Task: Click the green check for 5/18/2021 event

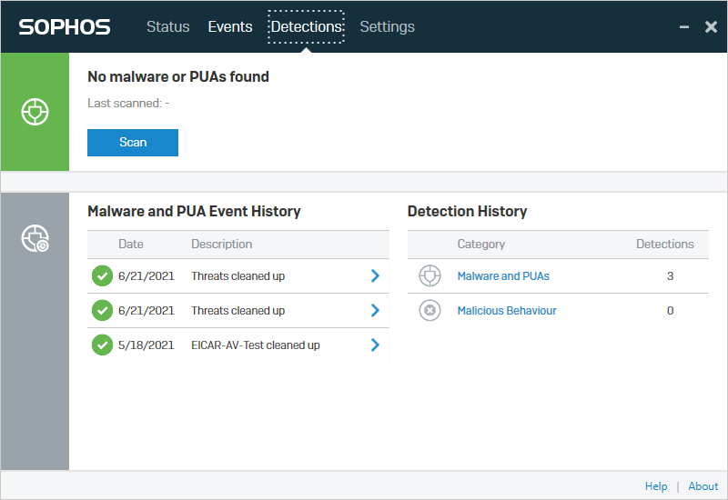Action: [x=102, y=345]
